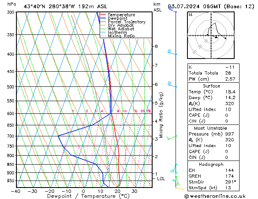Screen dimensions: 258x199
Task: Click the 'km ASL' altitude unit label
Action: coord(158,7)
